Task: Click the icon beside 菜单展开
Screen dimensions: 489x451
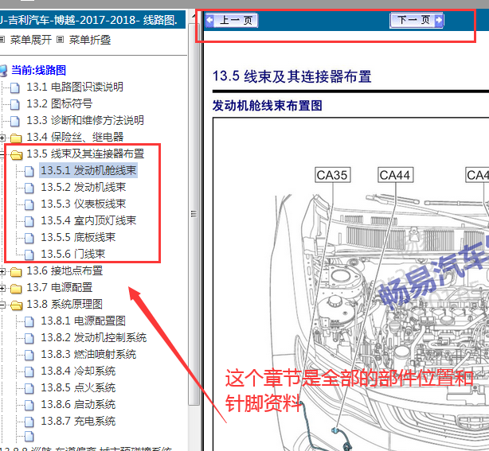Action: [x=2, y=40]
